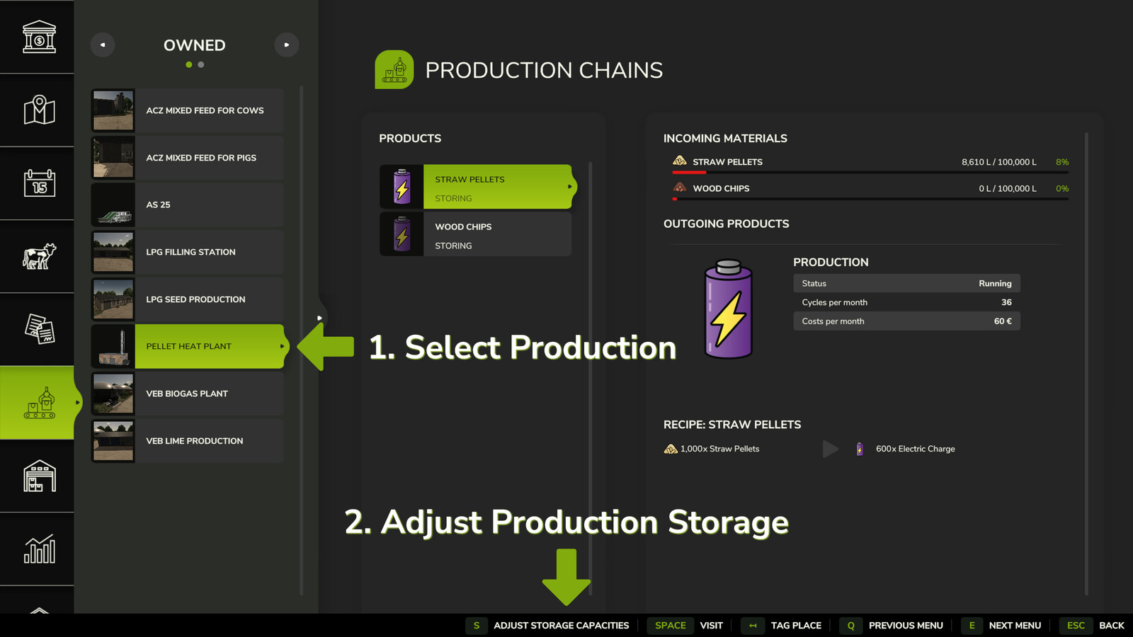Click Adjust Storage Capacities
1133x637 pixels.
[x=561, y=626]
